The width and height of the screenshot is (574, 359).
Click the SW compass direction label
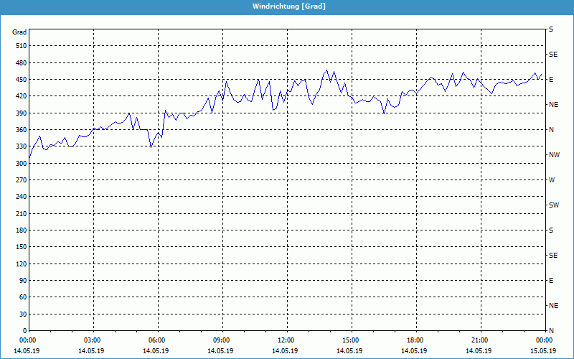tap(553, 205)
